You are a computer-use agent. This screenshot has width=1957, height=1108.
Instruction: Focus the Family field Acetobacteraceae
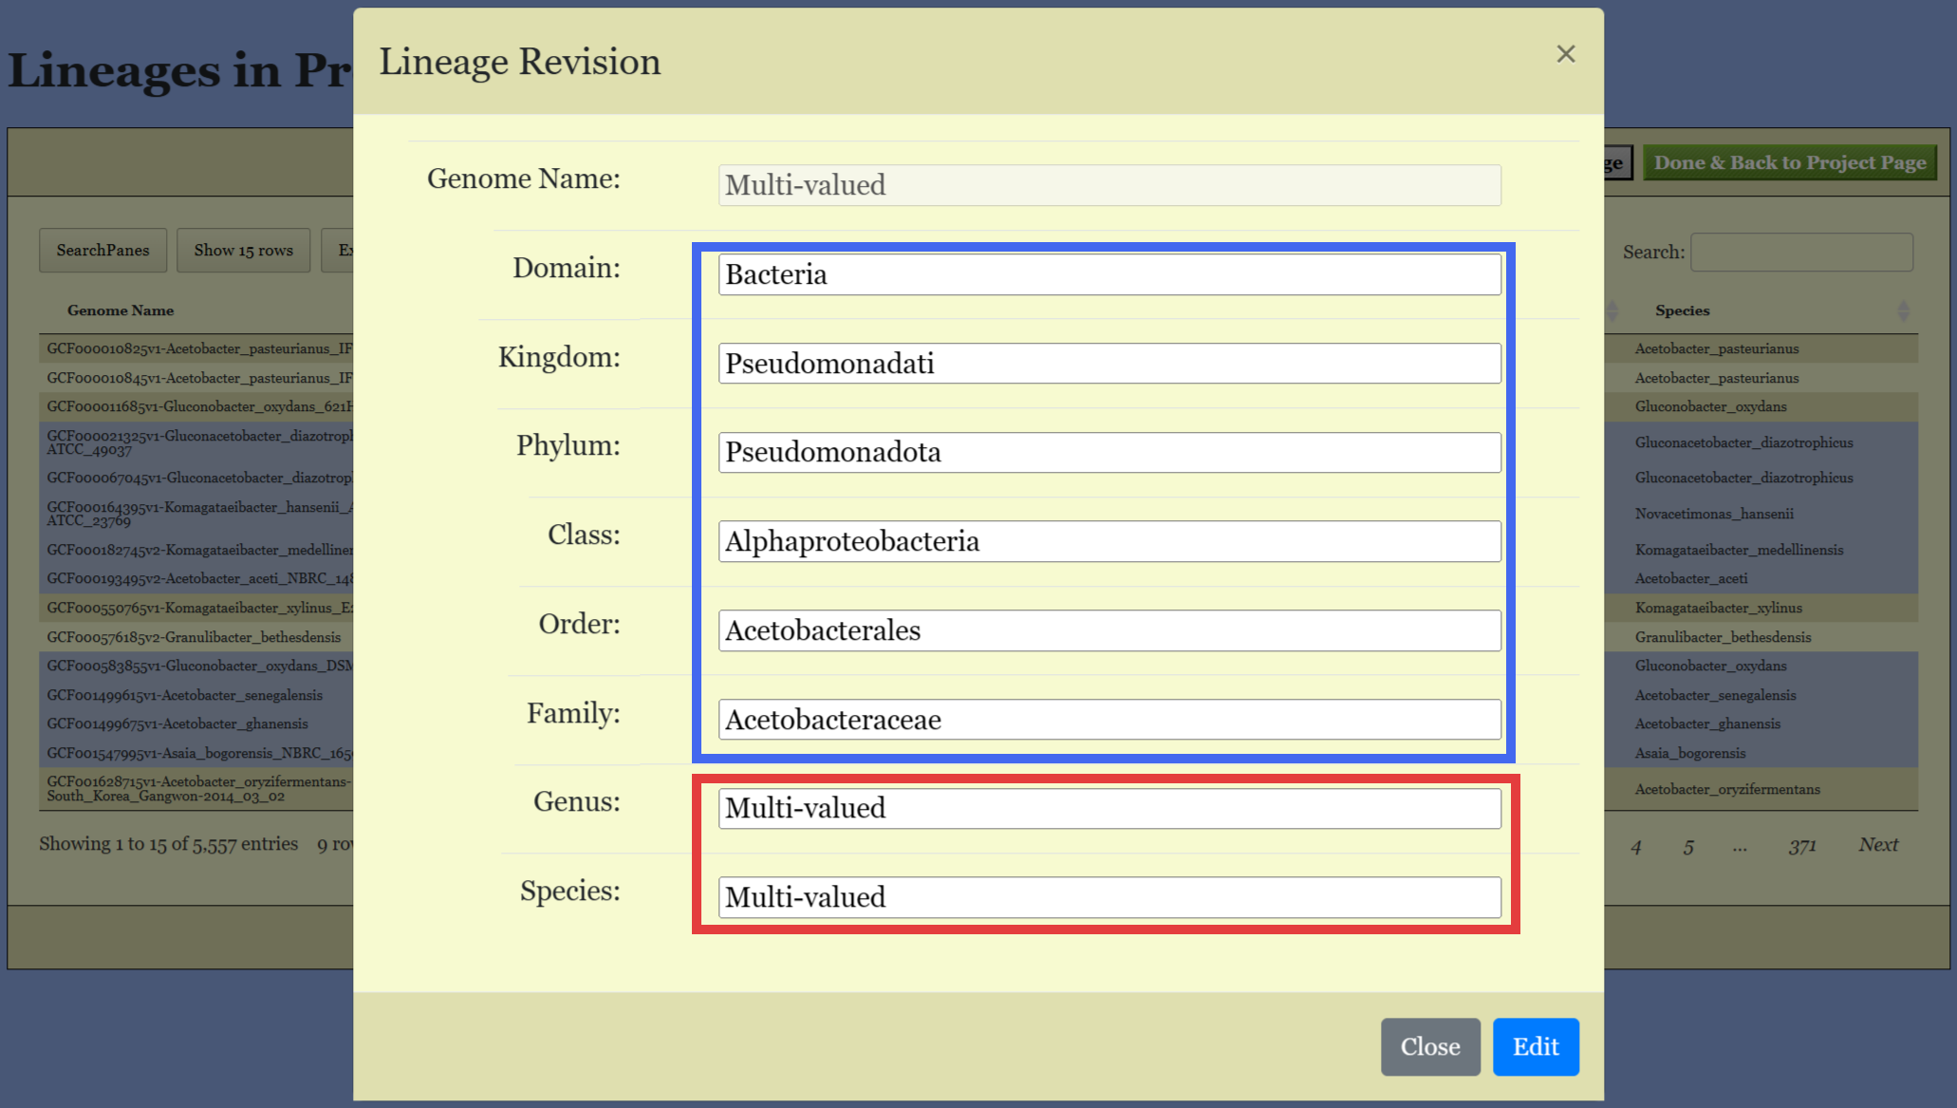click(1109, 720)
